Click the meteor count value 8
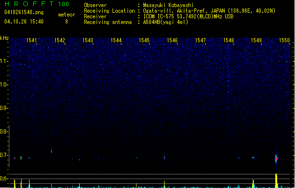Screen dimensions: 295x188 67,22
